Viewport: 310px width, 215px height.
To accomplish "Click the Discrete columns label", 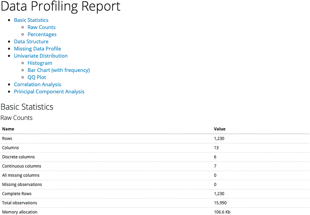I will [x=18, y=157].
